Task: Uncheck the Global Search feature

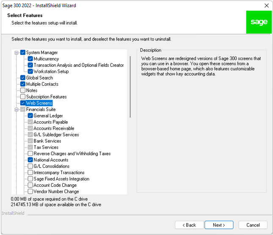Action: point(23,78)
